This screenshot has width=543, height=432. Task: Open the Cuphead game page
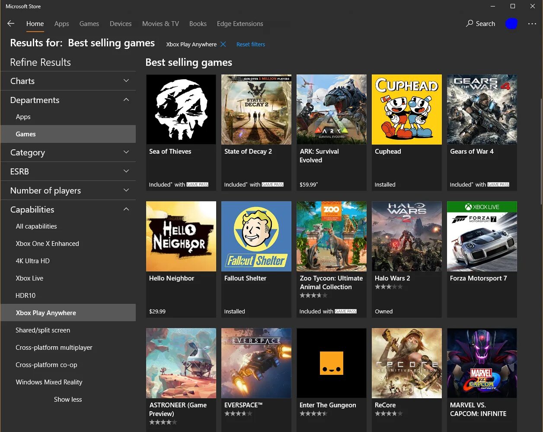[406, 109]
